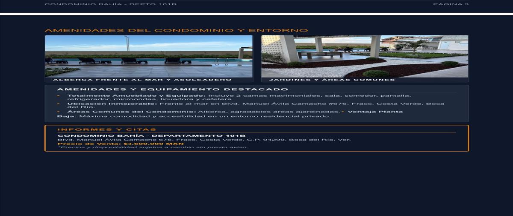Select the 'Jardines y áreas comunes' caption
This screenshot has height=216, width=513.
(x=332, y=80)
